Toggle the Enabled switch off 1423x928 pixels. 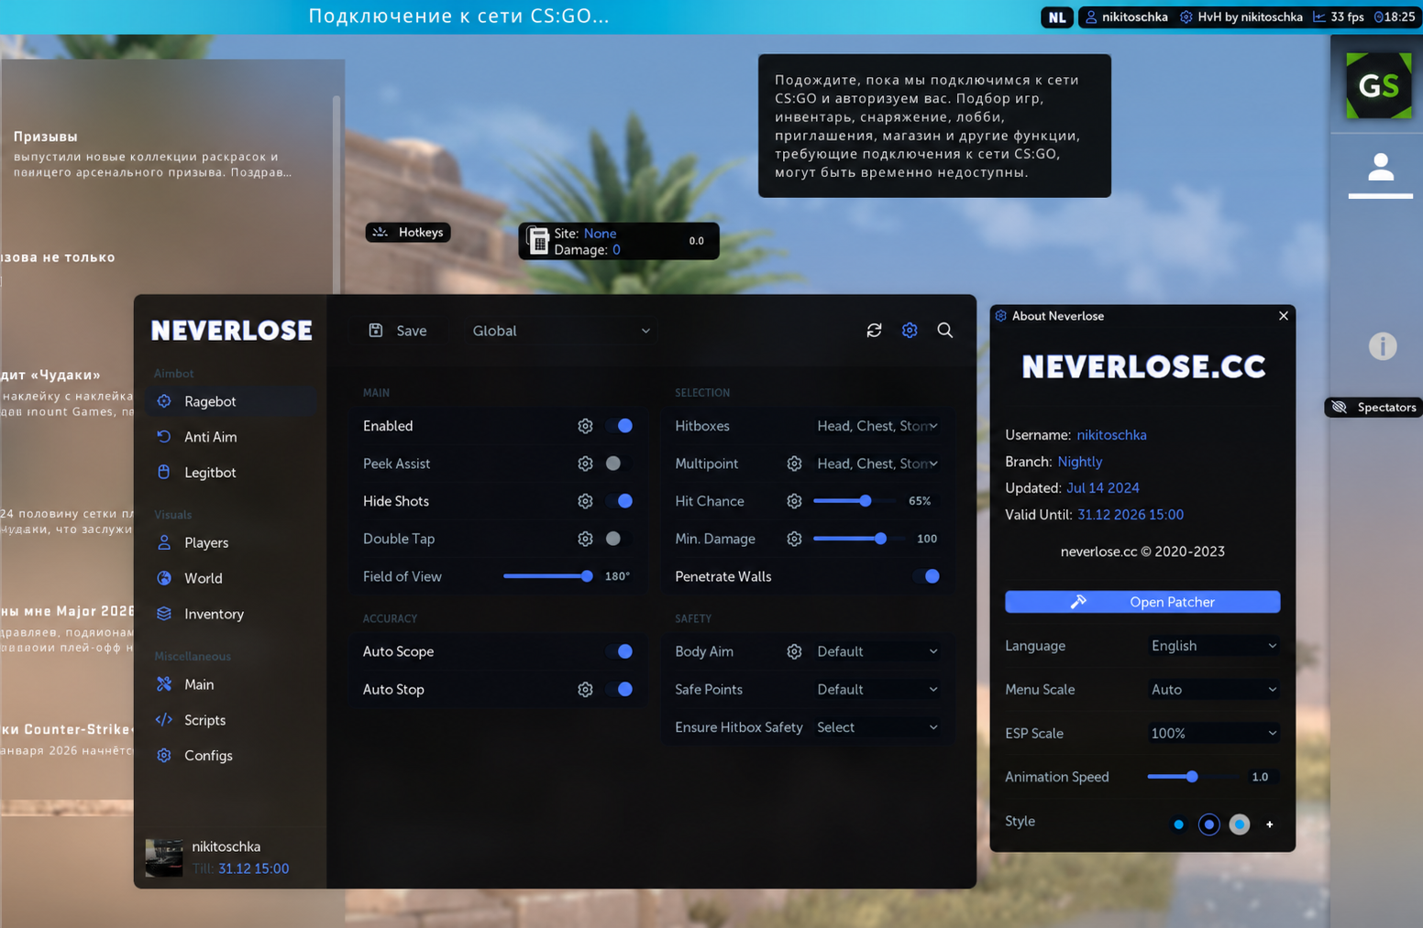coord(620,426)
